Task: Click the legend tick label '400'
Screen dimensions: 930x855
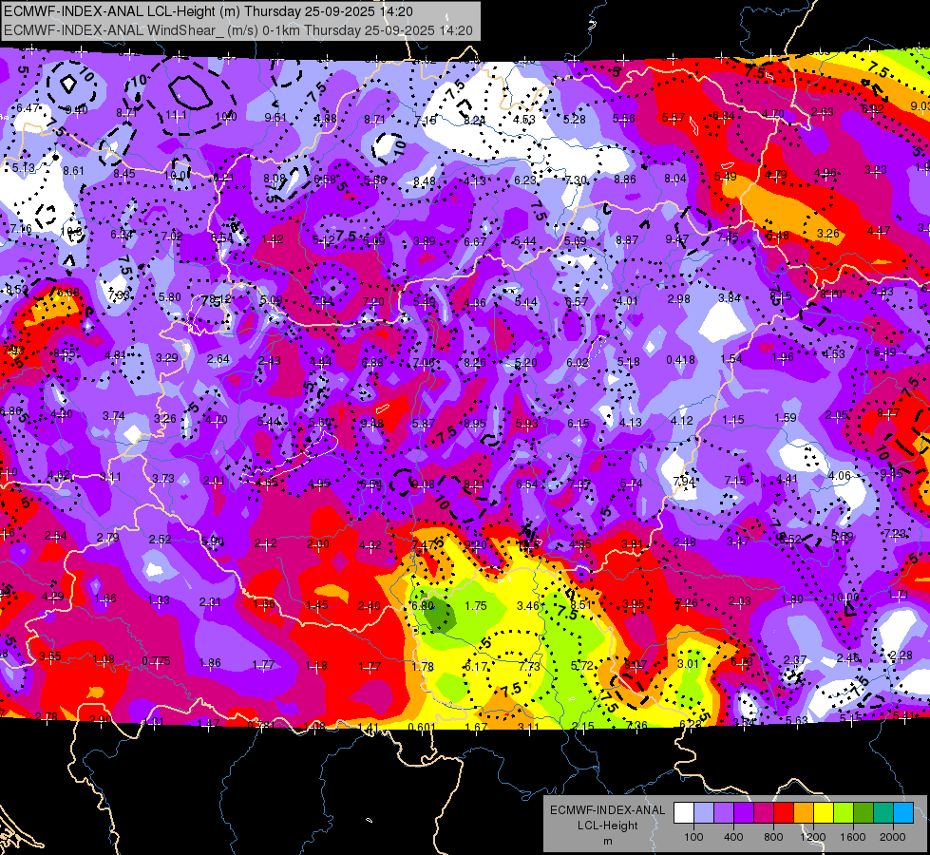Action: coord(733,837)
